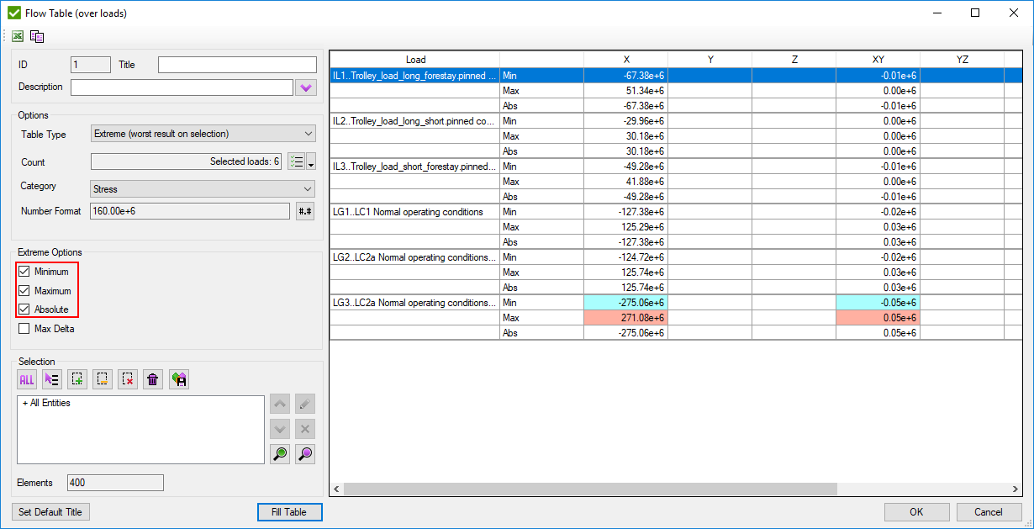Confirm with the OK button

pos(916,512)
